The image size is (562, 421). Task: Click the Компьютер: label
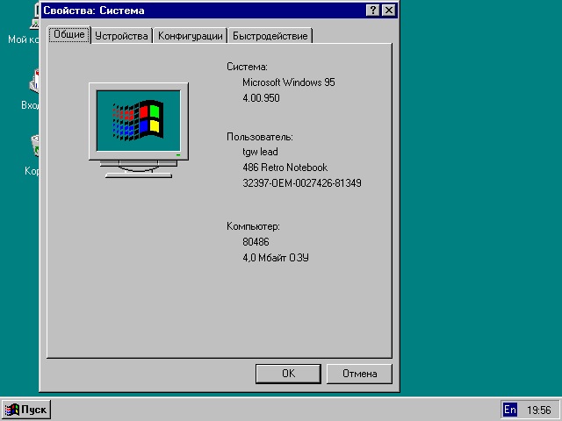253,226
